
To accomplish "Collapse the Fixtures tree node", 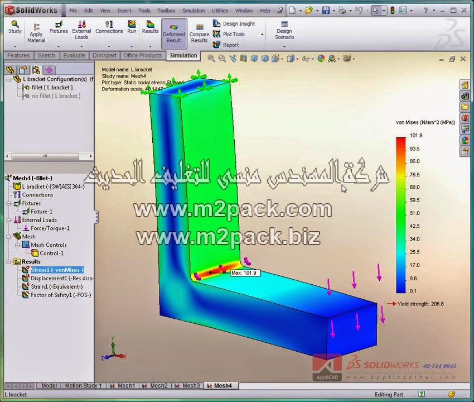I will (8, 203).
